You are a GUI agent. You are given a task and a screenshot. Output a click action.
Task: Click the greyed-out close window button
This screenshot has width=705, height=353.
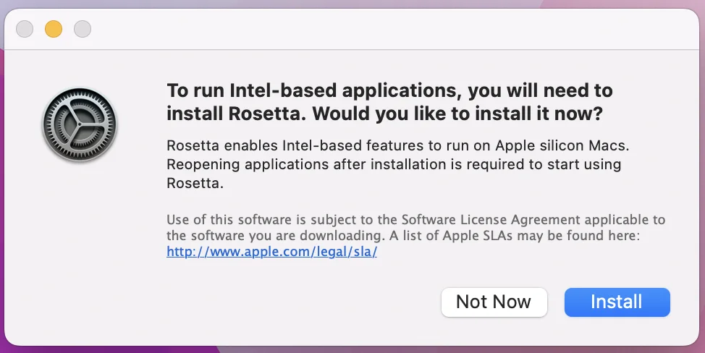pos(25,29)
